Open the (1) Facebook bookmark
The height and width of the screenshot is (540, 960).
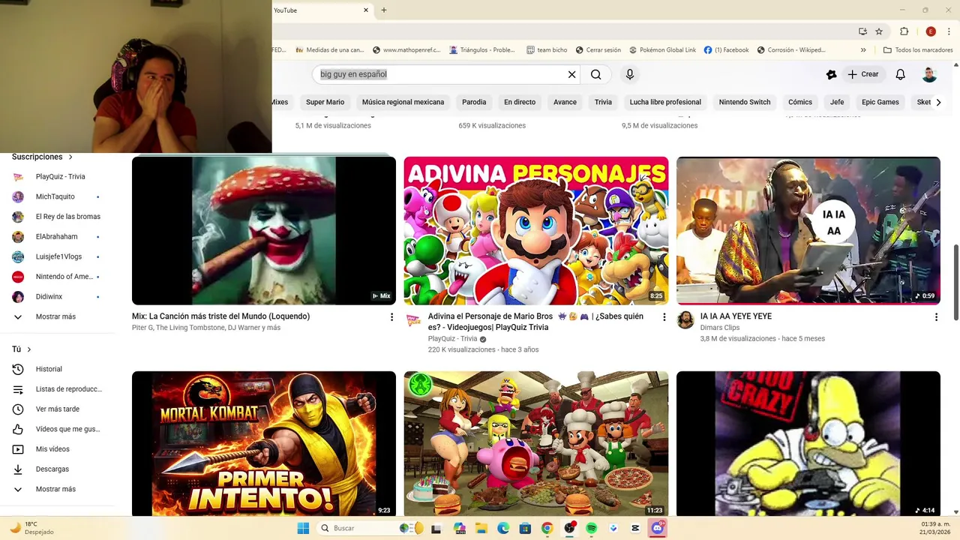tap(726, 50)
